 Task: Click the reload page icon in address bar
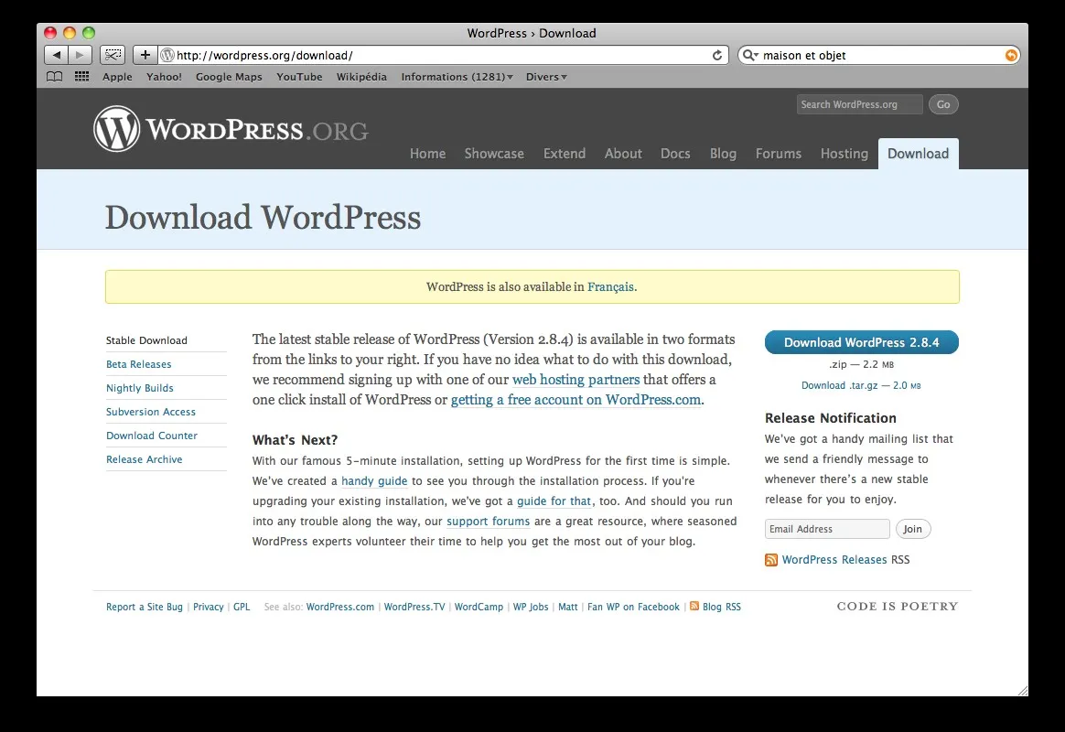click(717, 55)
